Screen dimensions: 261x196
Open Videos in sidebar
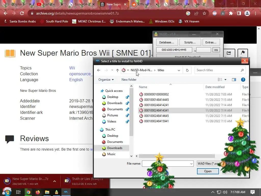pyautogui.click(x=112, y=121)
